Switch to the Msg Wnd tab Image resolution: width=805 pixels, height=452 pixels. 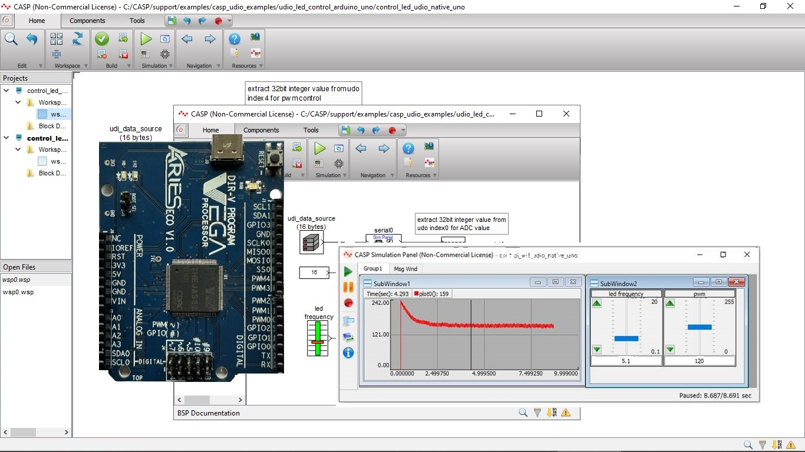coord(405,268)
